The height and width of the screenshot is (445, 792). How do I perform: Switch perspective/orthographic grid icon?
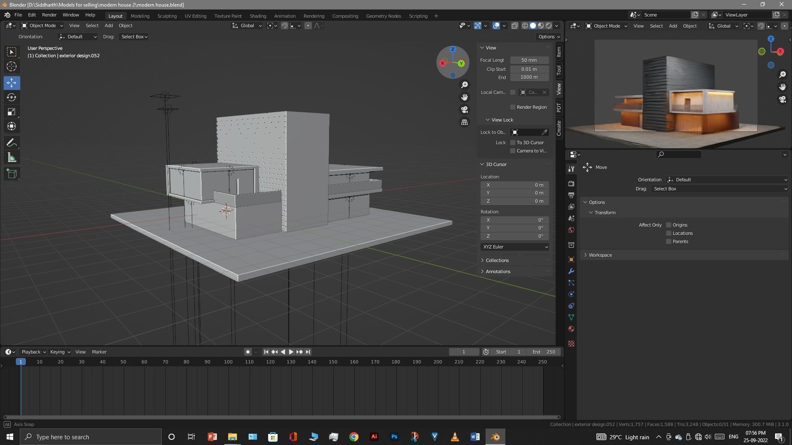click(464, 122)
